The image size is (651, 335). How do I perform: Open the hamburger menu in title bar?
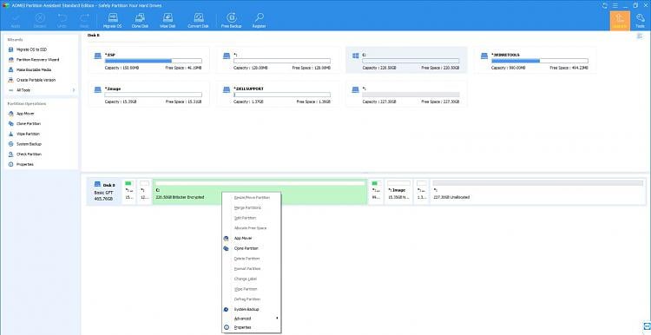[615, 5]
